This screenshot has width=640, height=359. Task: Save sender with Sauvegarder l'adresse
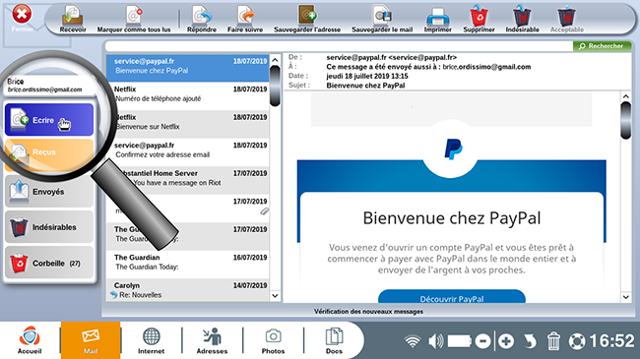pyautogui.click(x=307, y=19)
